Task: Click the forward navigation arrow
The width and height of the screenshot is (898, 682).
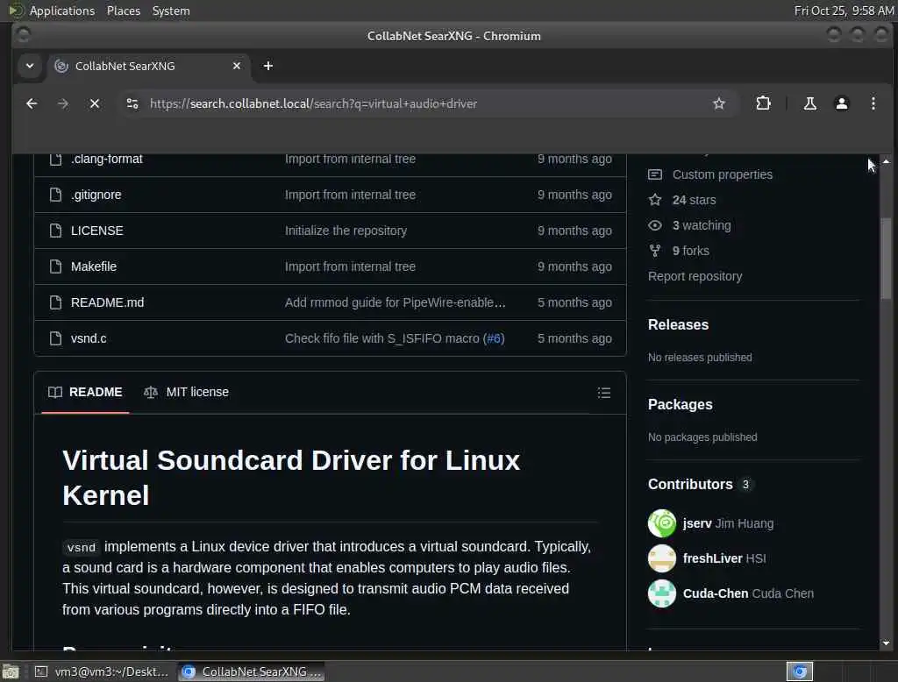Action: point(63,103)
